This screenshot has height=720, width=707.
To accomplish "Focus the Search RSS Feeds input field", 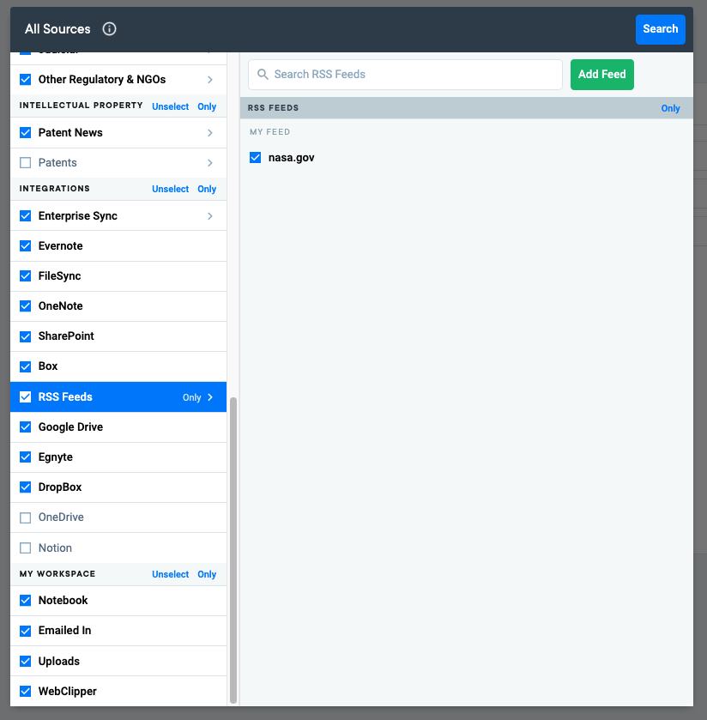I will (412, 75).
